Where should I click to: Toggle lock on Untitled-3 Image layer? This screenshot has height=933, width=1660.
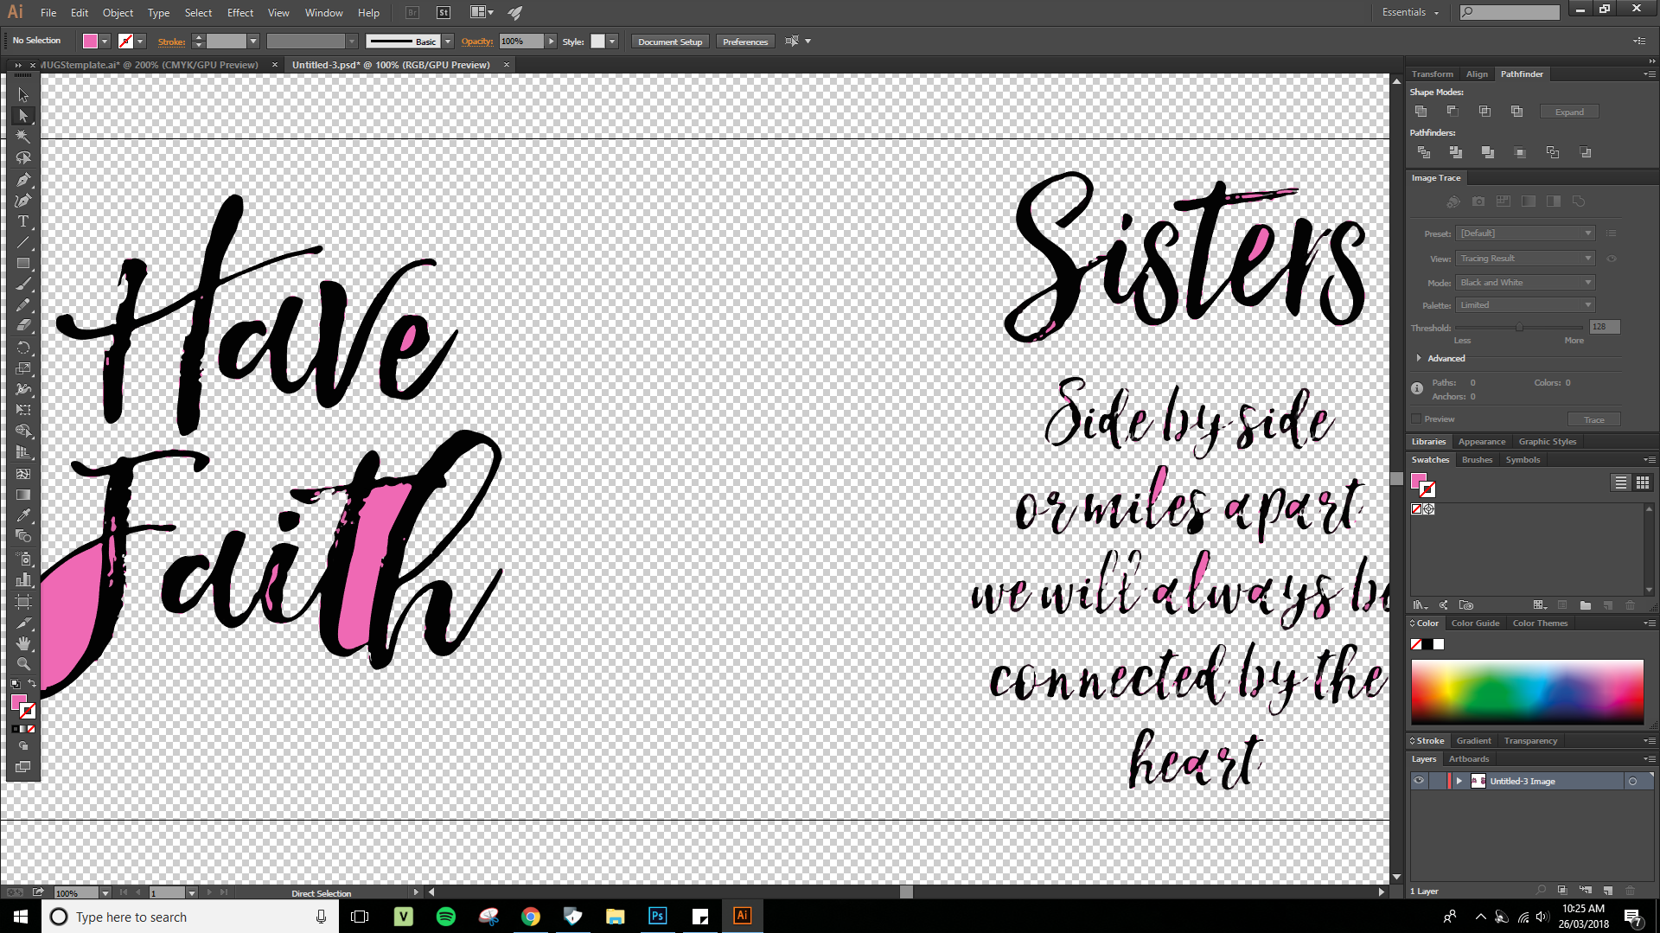(1438, 781)
